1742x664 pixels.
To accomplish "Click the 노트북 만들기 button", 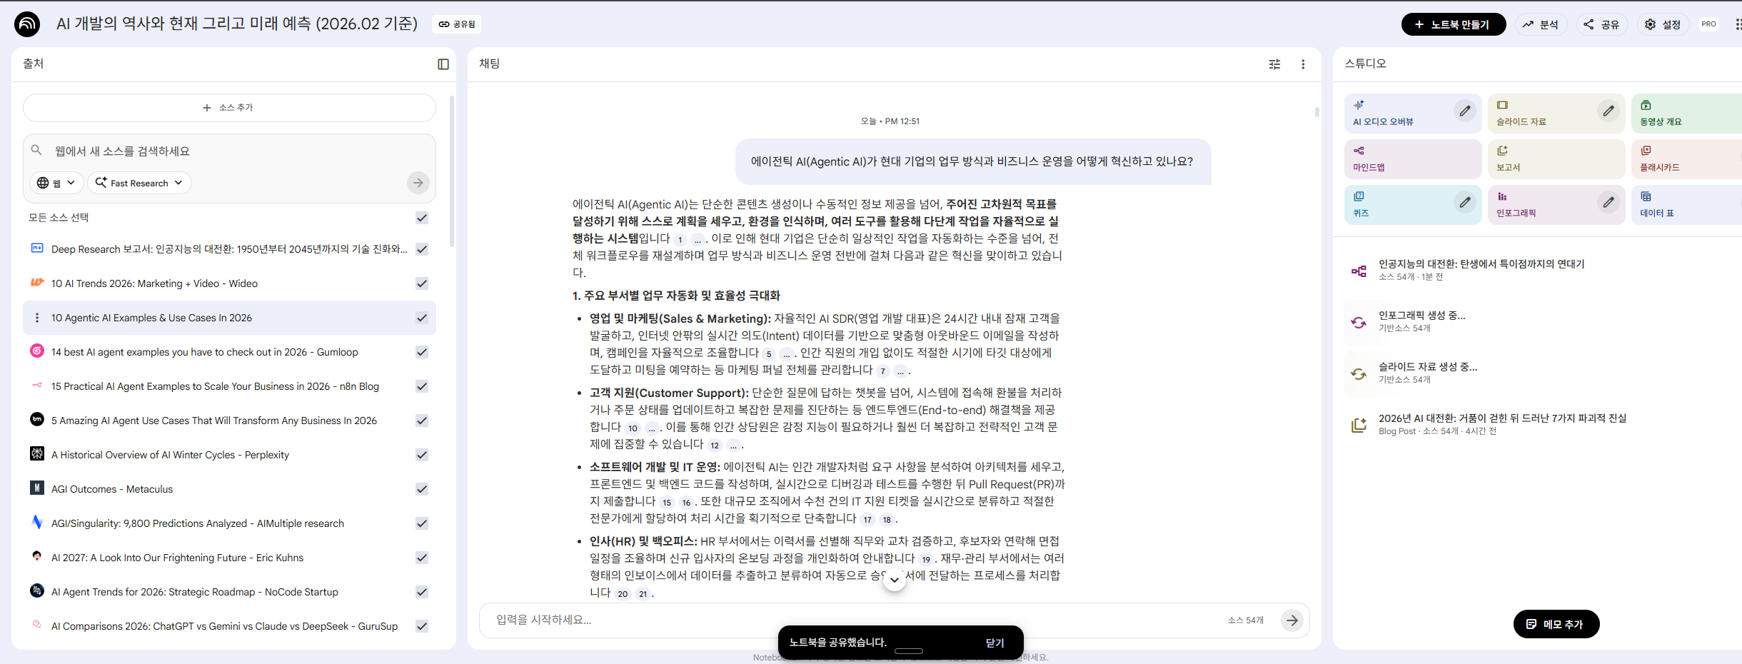I will pos(1453,24).
